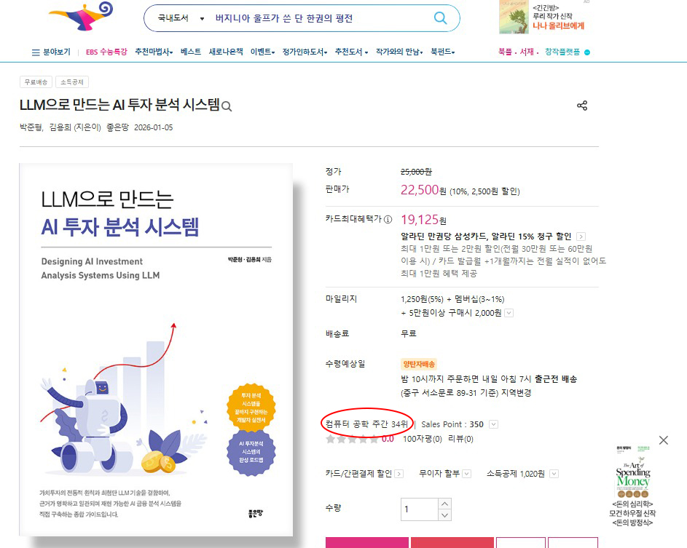Expand the 5만원이상 구매시 2,000원 mileage details
687x548 pixels.
509,313
